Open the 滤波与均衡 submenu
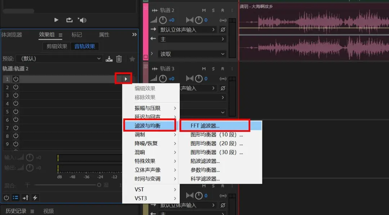This screenshot has width=389, height=215. (x=151, y=126)
